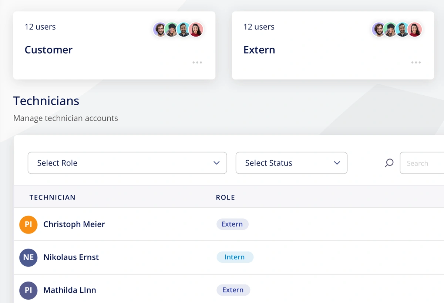Open the Customer card three-dot menu

click(x=197, y=62)
